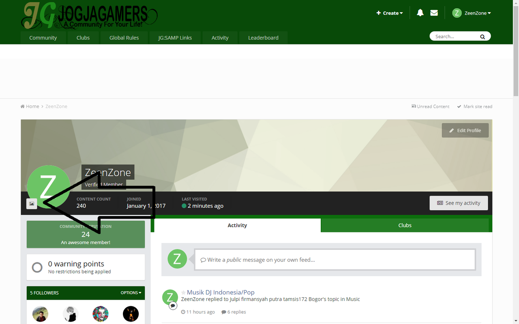Open the Leaderboard page
This screenshot has height=324, width=519.
tap(264, 38)
